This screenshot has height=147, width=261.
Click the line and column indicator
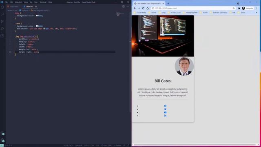[x=69, y=145]
